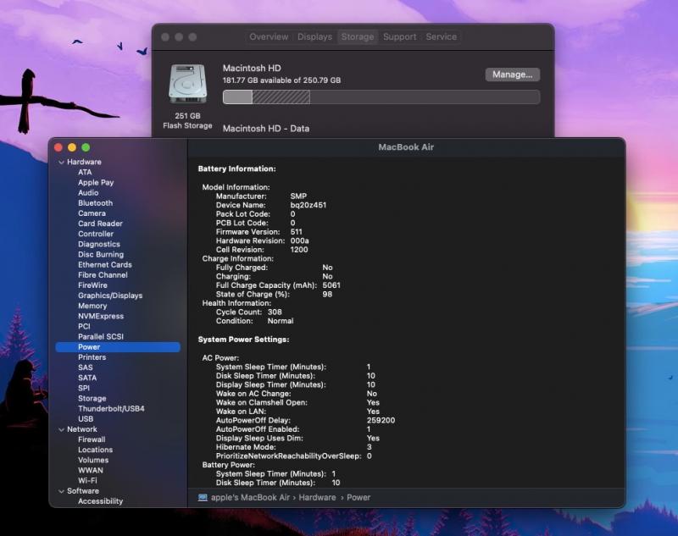Select Wi-Fi under Network
The image size is (678, 536).
87,481
